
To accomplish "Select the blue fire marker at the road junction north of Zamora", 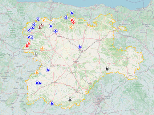I will pos(55,31).
